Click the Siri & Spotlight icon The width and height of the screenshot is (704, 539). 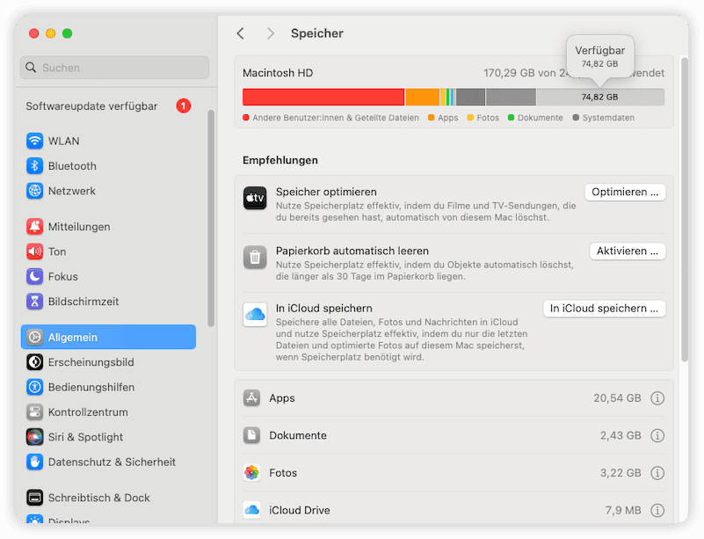click(x=34, y=437)
